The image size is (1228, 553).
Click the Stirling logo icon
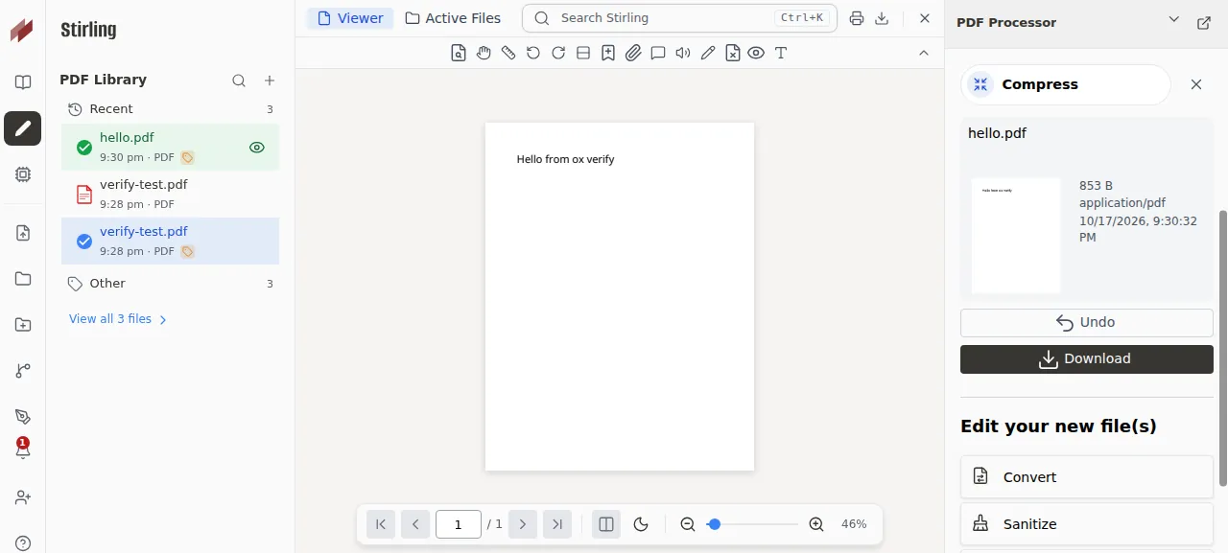22,30
